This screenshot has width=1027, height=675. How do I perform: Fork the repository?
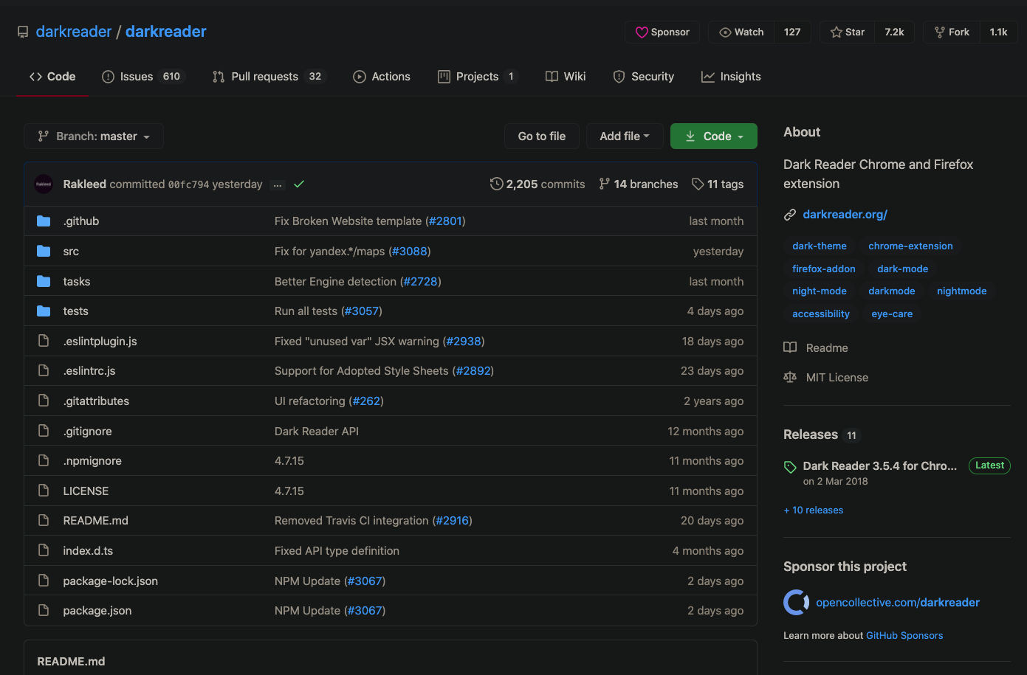[952, 32]
